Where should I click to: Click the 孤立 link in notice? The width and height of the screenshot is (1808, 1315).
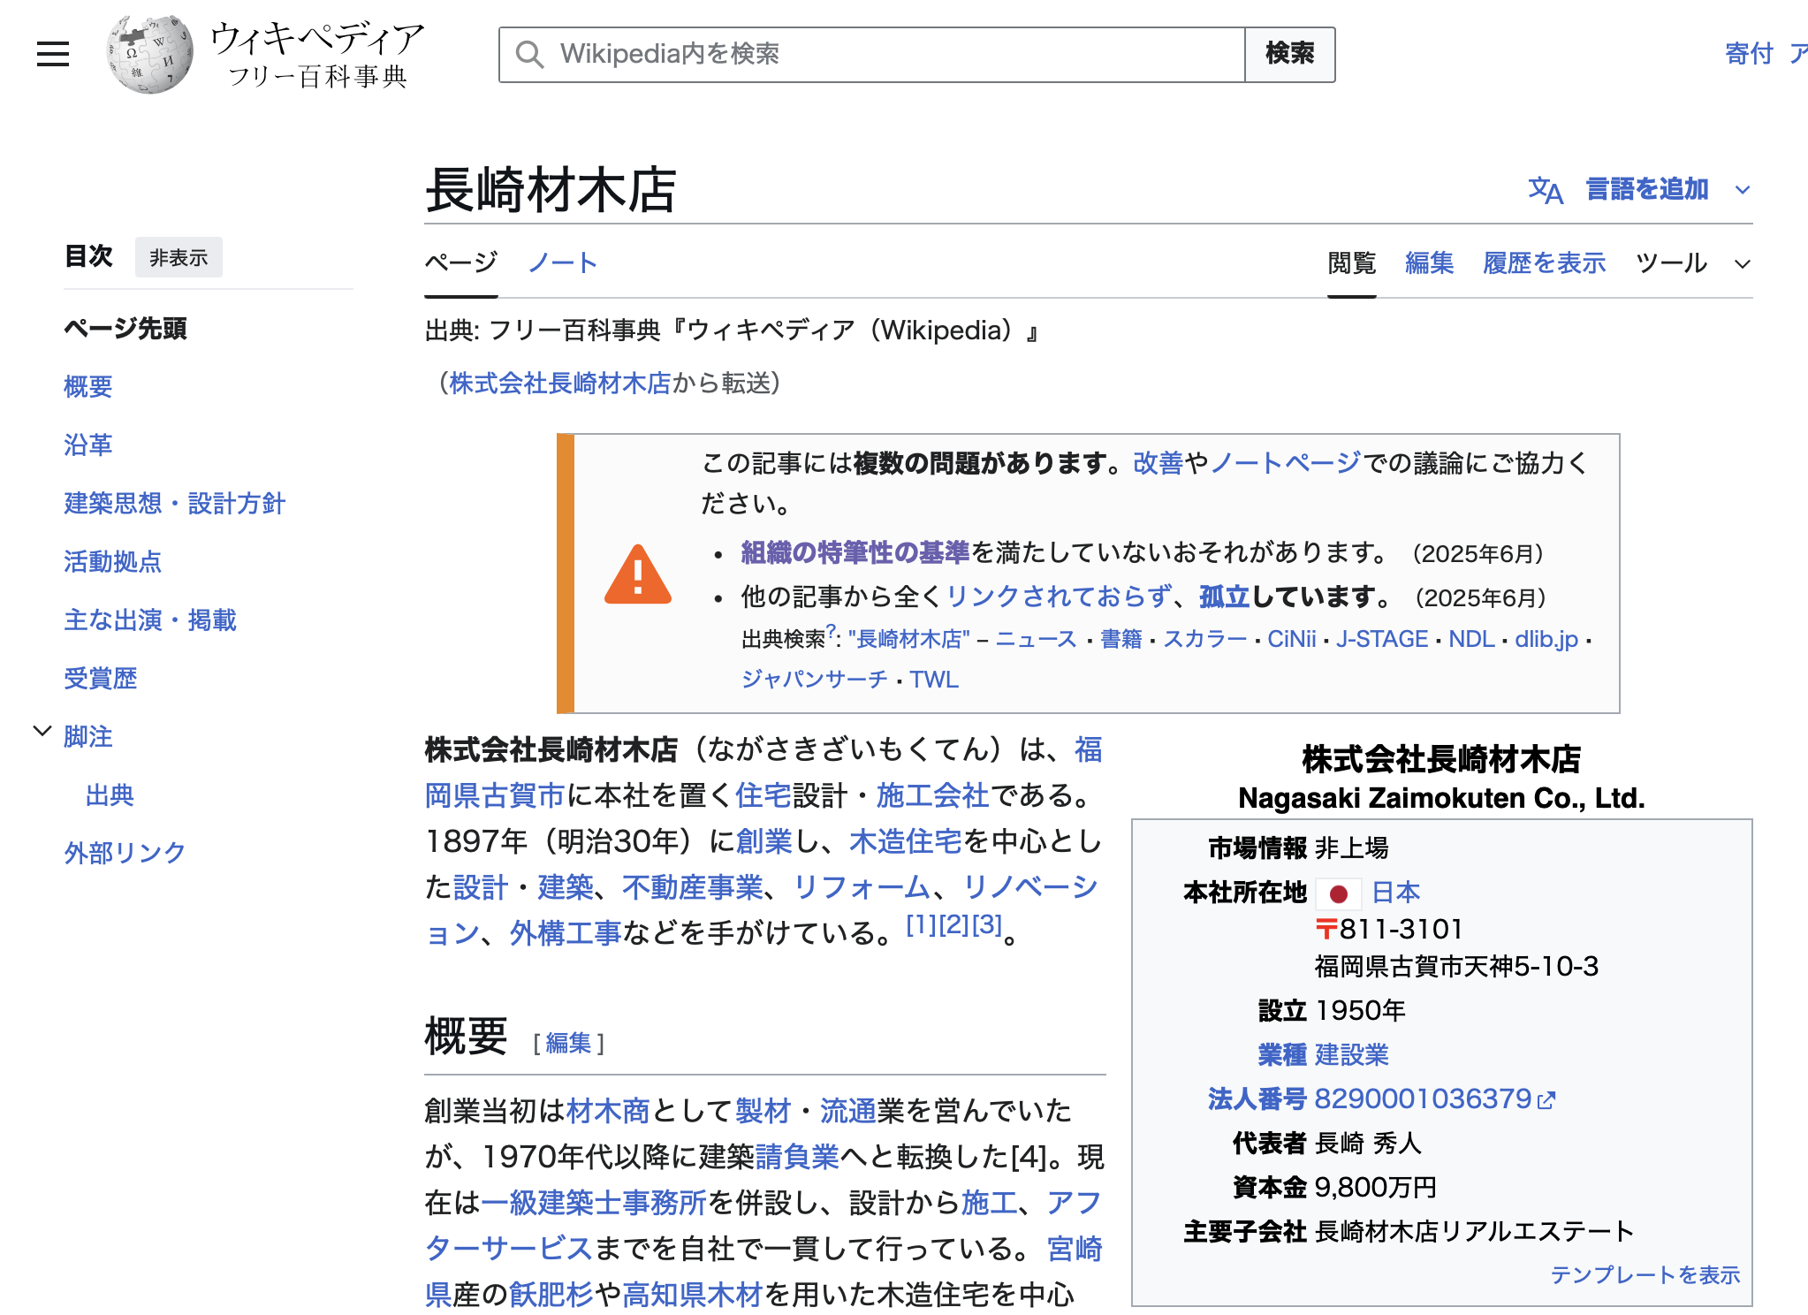click(x=1224, y=597)
